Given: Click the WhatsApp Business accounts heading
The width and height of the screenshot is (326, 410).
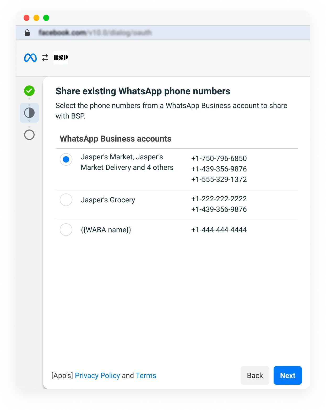Looking at the screenshot, I should (x=116, y=139).
